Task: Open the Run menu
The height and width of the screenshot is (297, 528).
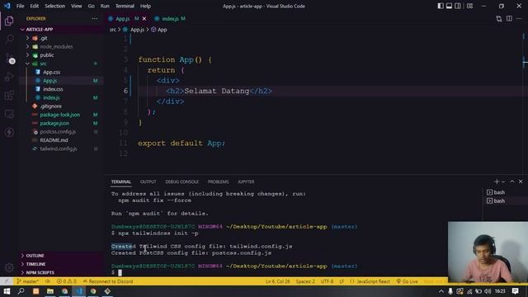Action: (105, 6)
